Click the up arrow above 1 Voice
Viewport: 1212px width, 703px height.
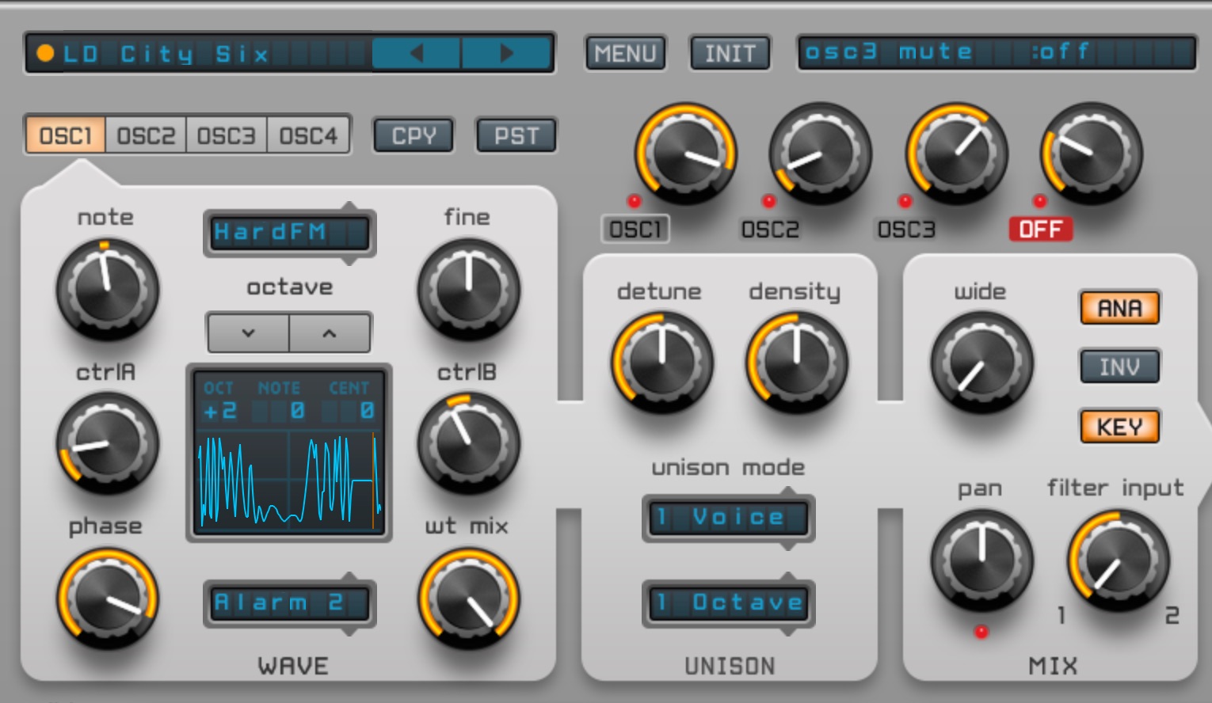click(x=788, y=492)
